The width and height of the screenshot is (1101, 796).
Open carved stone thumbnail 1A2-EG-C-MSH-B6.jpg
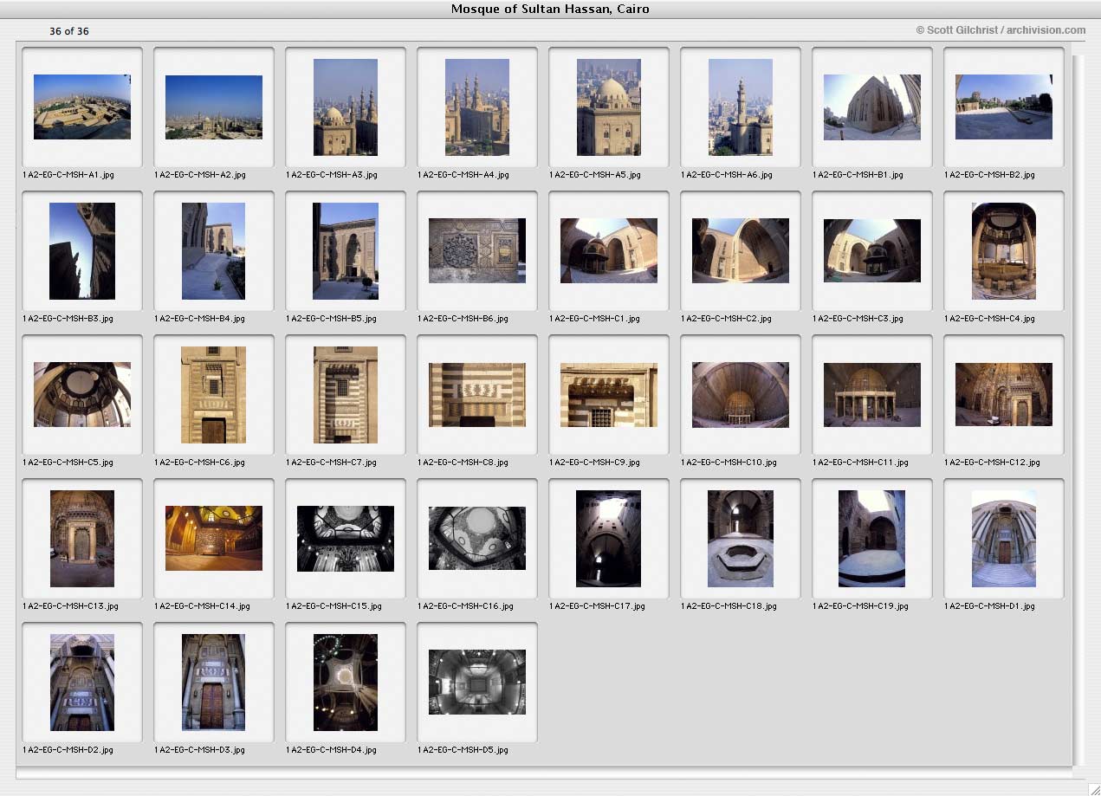pyautogui.click(x=477, y=251)
